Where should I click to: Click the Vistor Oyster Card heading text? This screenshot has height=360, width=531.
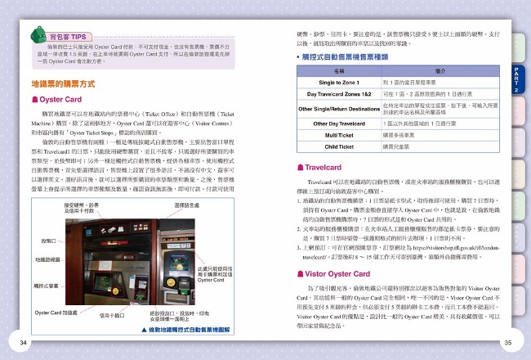click(337, 274)
